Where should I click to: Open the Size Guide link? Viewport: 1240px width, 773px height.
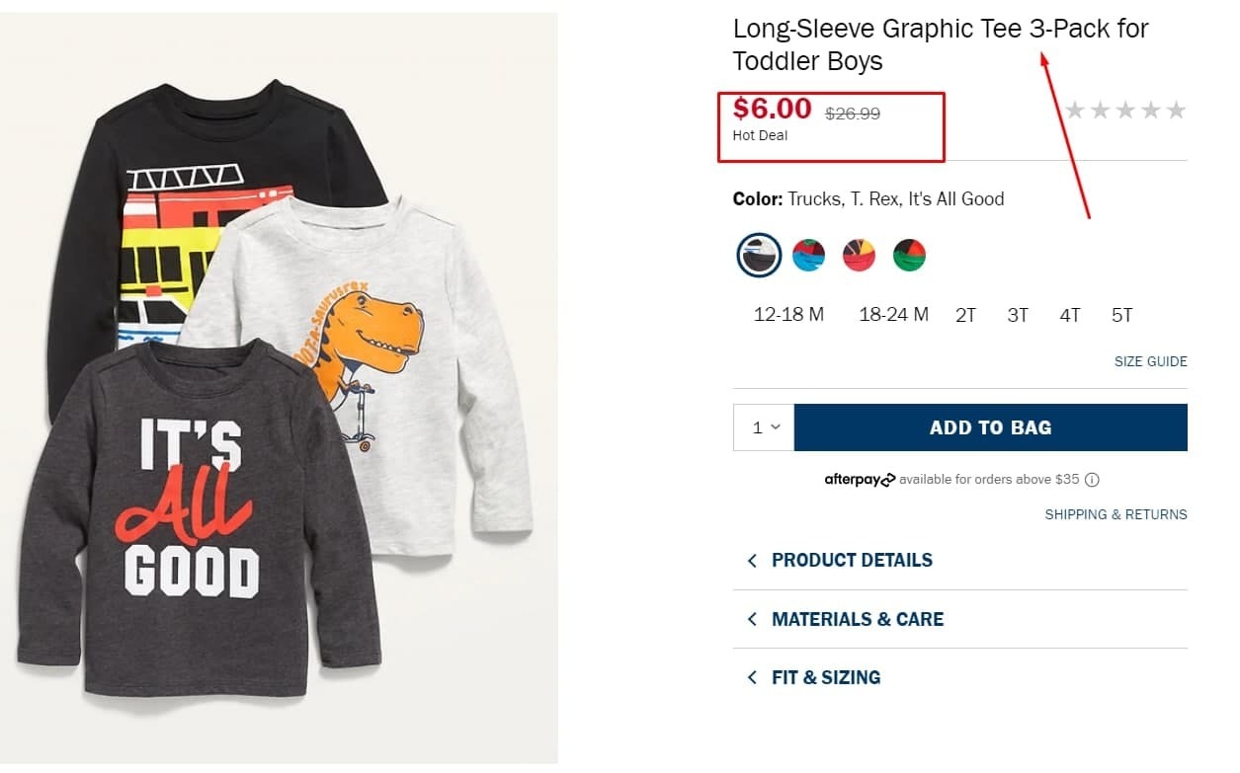click(x=1150, y=361)
